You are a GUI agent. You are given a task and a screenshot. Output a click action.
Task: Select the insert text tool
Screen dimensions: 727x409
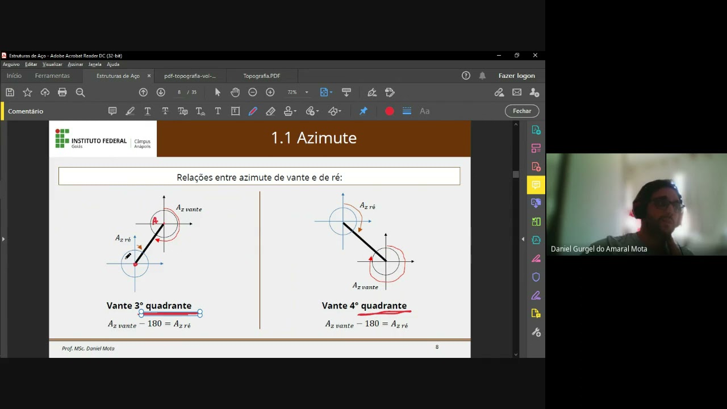(200, 111)
